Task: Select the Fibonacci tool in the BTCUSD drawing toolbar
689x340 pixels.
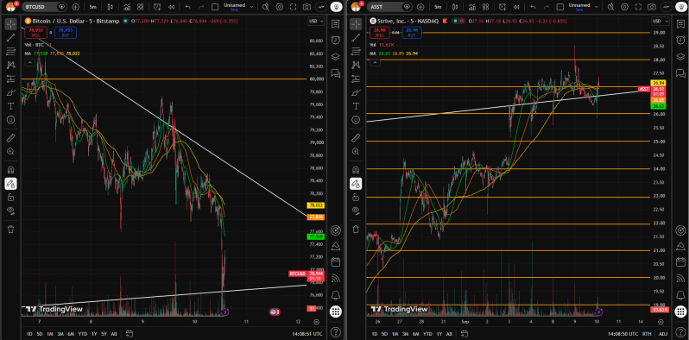Action: point(10,52)
